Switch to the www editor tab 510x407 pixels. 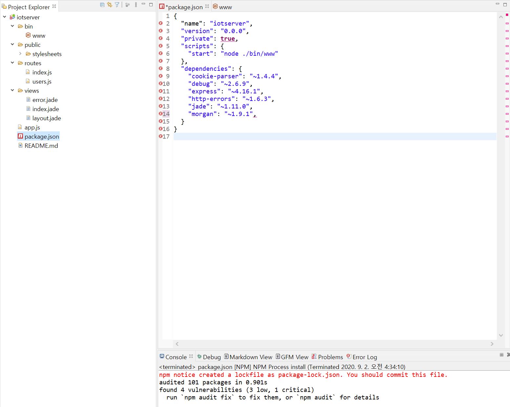coord(223,7)
